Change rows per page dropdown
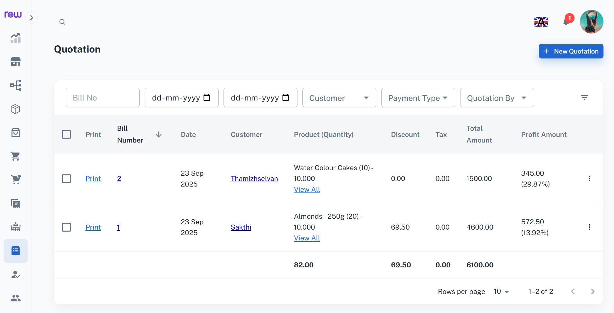Viewport: 614px width, 313px height. coord(501,292)
